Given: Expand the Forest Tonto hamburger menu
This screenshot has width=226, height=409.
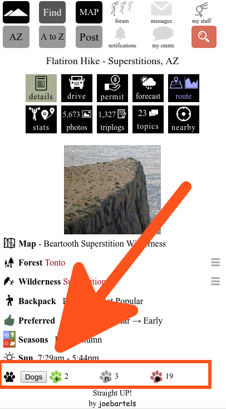Looking at the screenshot, I should [x=215, y=262].
